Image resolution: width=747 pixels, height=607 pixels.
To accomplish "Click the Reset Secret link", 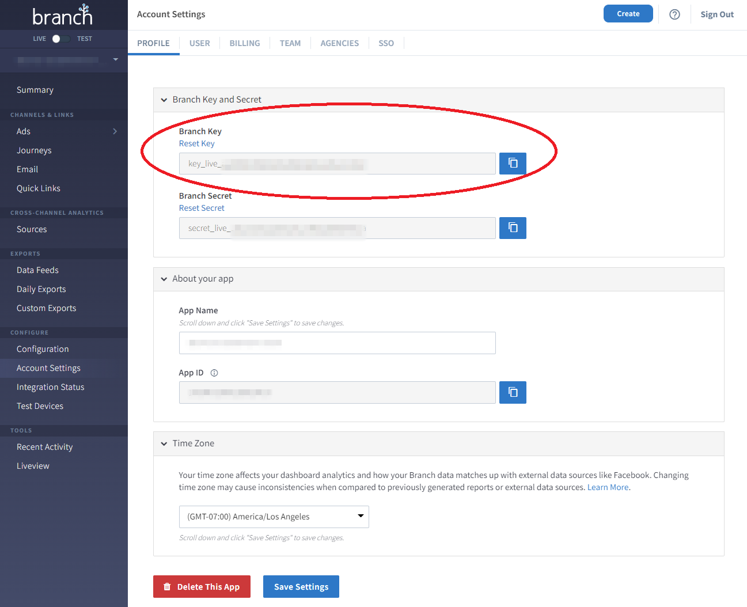I will [202, 208].
